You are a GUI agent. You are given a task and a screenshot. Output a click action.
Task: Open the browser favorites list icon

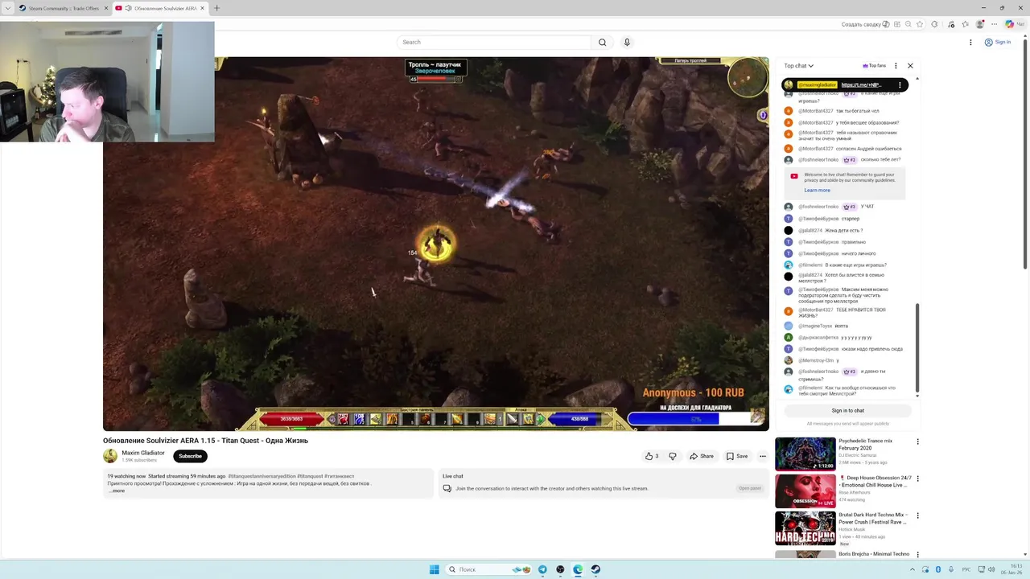pos(965,24)
